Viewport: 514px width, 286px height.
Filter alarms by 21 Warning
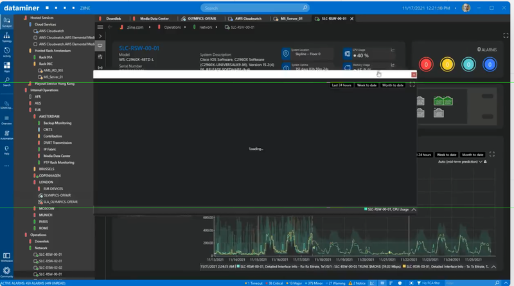pos(335,283)
